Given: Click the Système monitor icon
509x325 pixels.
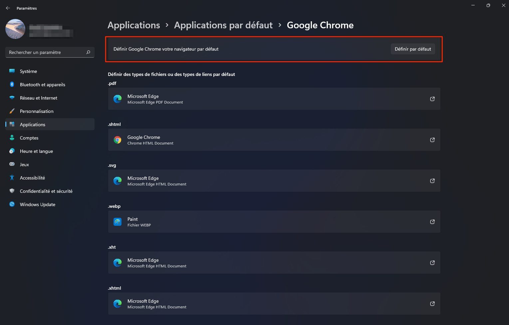Looking at the screenshot, I should 12,71.
